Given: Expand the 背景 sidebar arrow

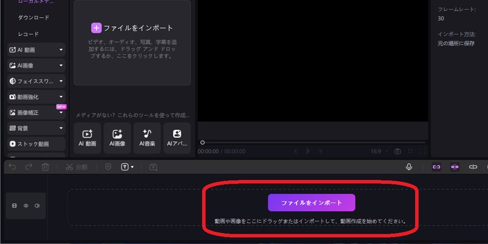Looking at the screenshot, I should click(x=61, y=128).
